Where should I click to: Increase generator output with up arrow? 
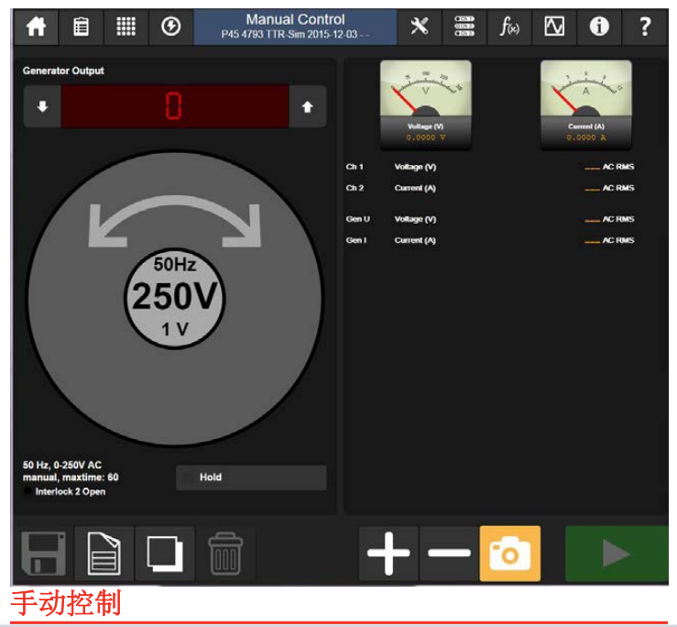(x=307, y=107)
